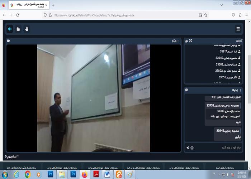
Task: Open the Paint taskbar icon
Action: point(130,175)
